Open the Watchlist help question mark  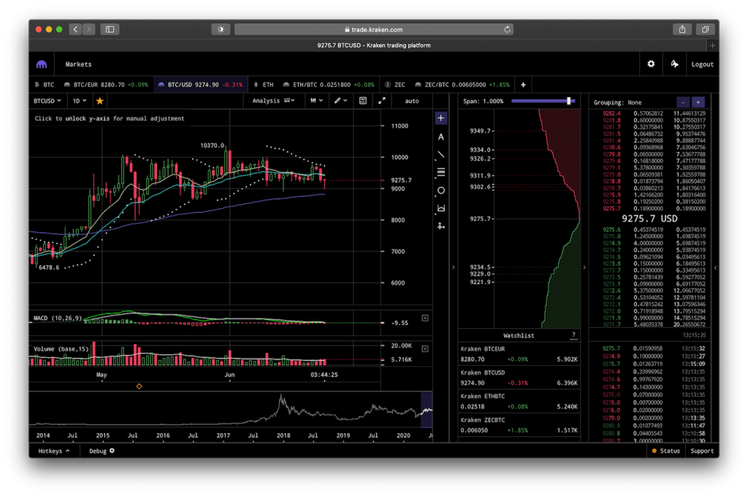(x=573, y=335)
